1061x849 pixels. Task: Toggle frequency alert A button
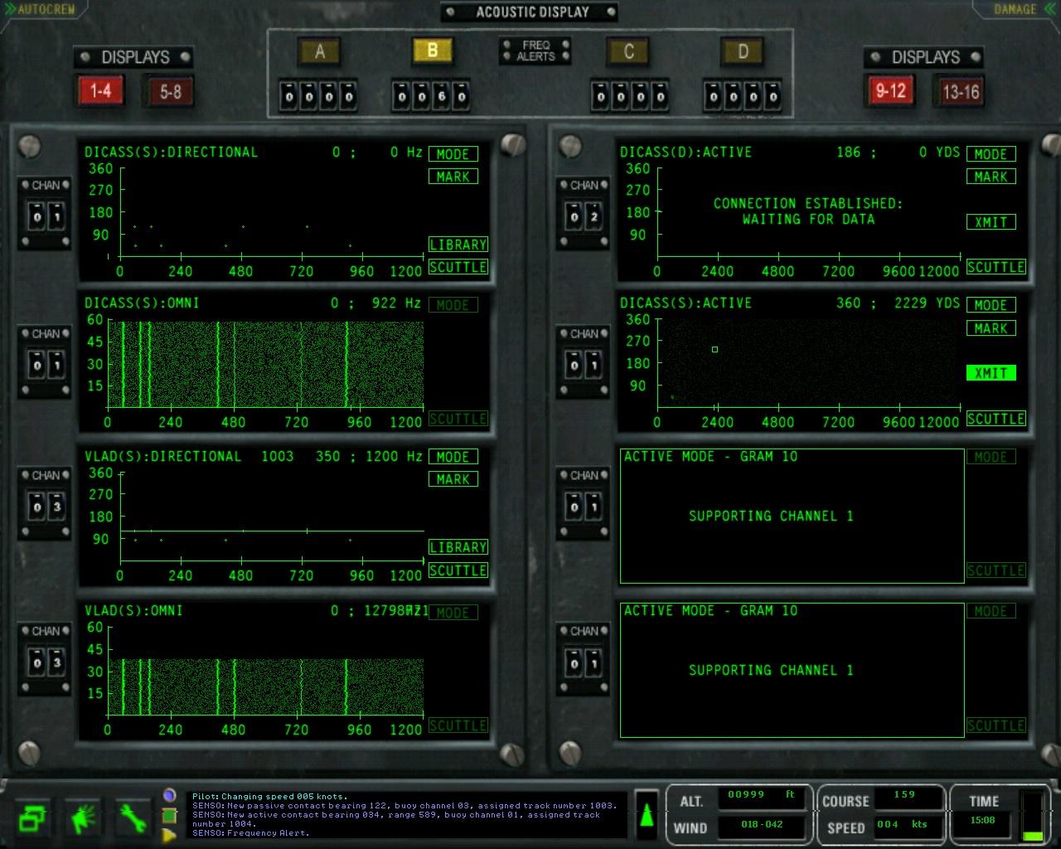320,51
